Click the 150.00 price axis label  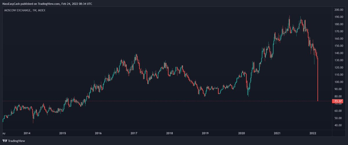coord(339,46)
